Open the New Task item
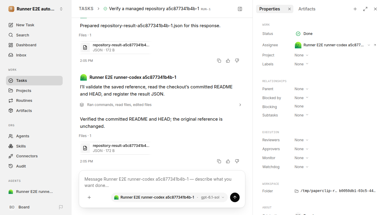This screenshot has height=215, width=382. click(34, 25)
